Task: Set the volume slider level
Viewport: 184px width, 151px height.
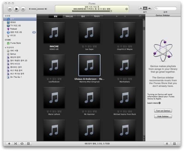Action: coord(37,9)
